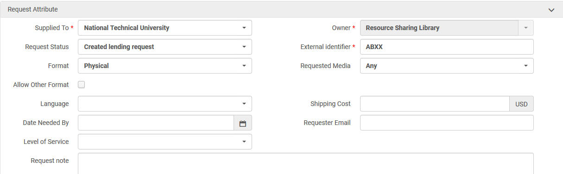This screenshot has height=174, width=563.
Task: Click the Shipping Cost input field
Action: click(x=435, y=104)
